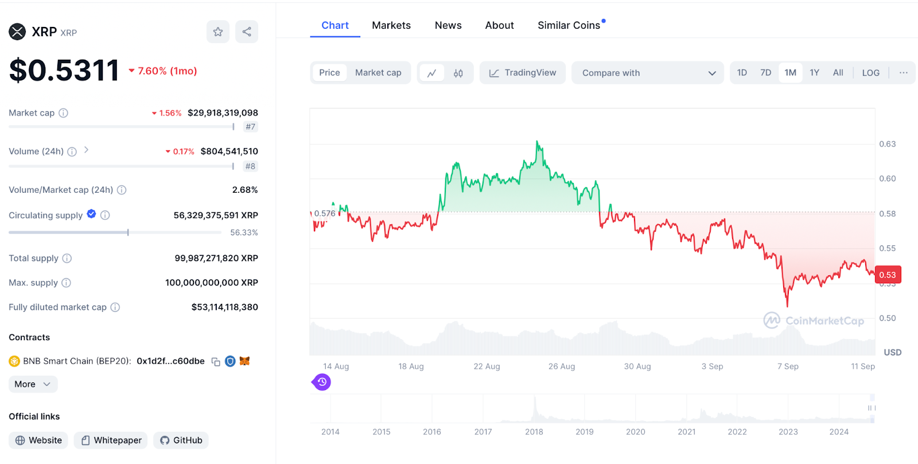
Task: Open the GitHub official link
Action: 181,440
